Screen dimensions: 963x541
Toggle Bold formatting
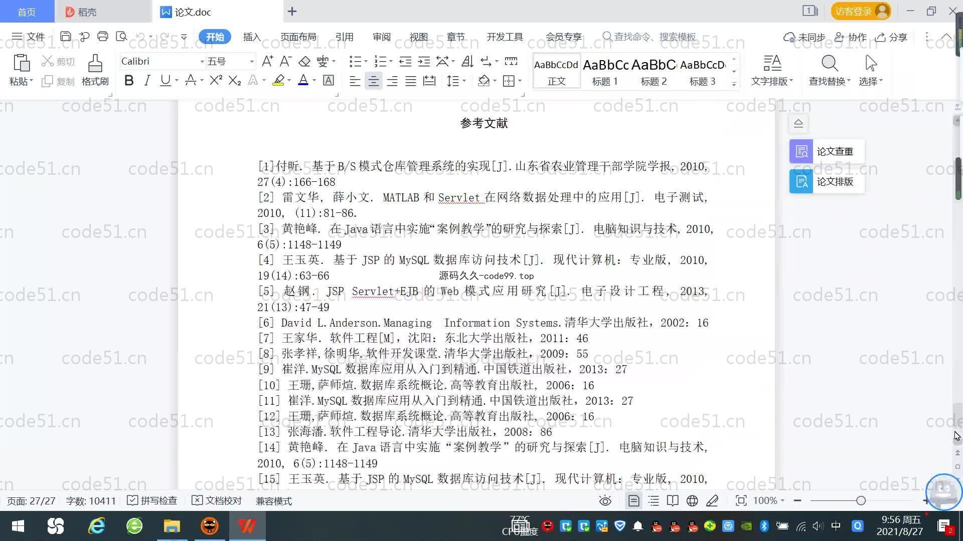tap(129, 80)
